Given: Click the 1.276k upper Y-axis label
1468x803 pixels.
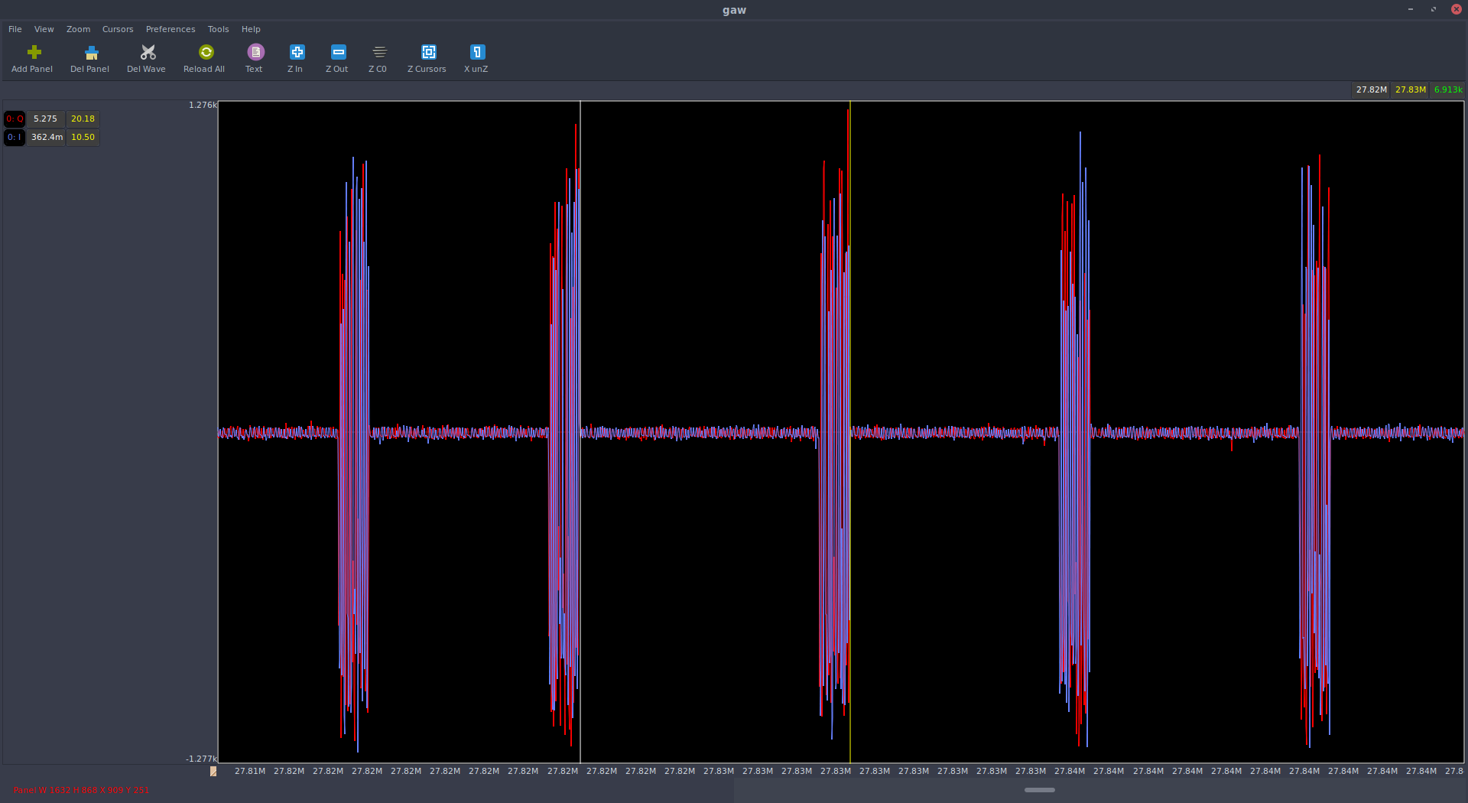Looking at the screenshot, I should (203, 105).
